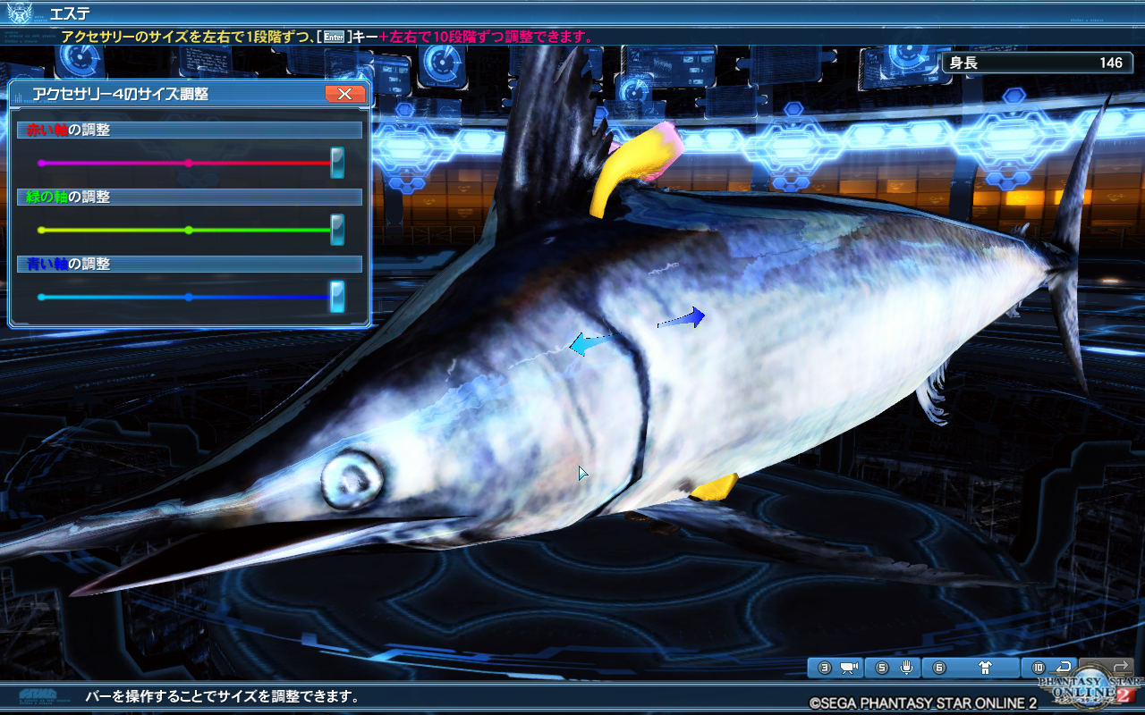Collapse the 青い軸の調整 section header
The width and height of the screenshot is (1145, 715).
[x=190, y=264]
